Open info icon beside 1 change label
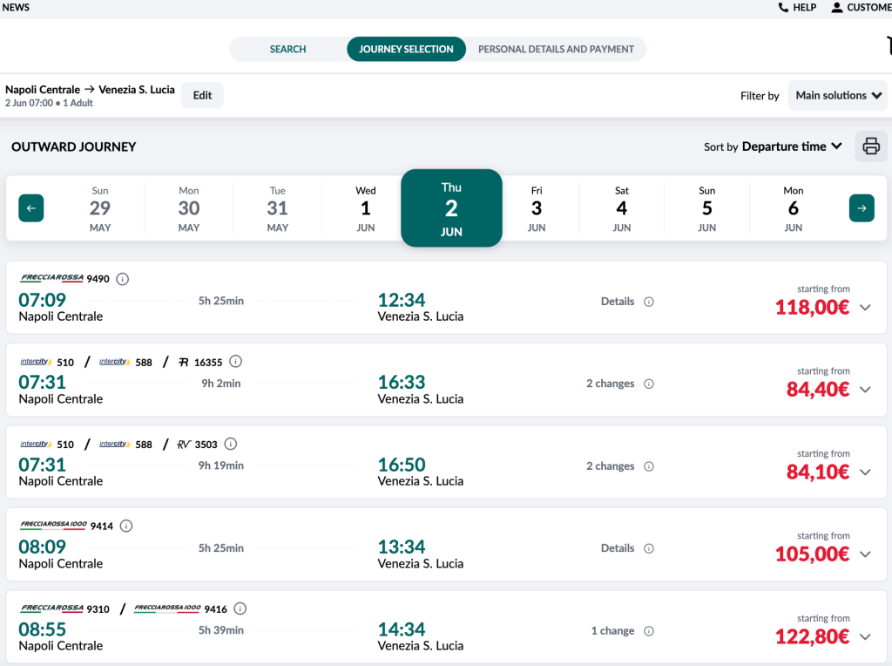 click(648, 631)
